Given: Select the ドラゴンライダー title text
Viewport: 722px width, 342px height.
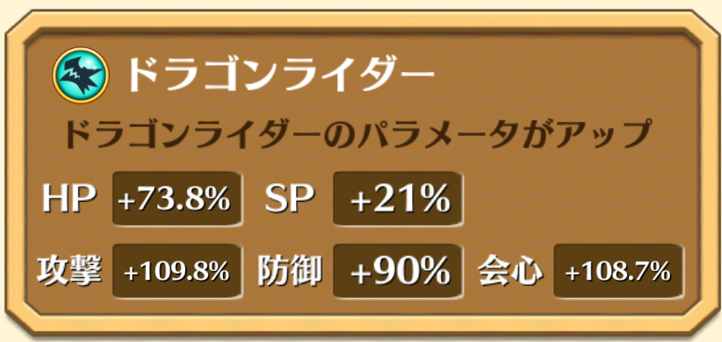Looking at the screenshot, I should [x=280, y=75].
